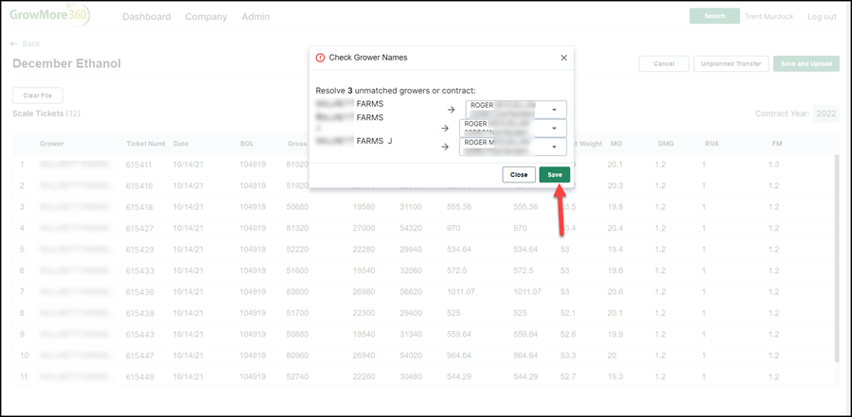Viewport: 852px width, 417px height.
Task: Click the Save and Upload button
Action: [807, 64]
